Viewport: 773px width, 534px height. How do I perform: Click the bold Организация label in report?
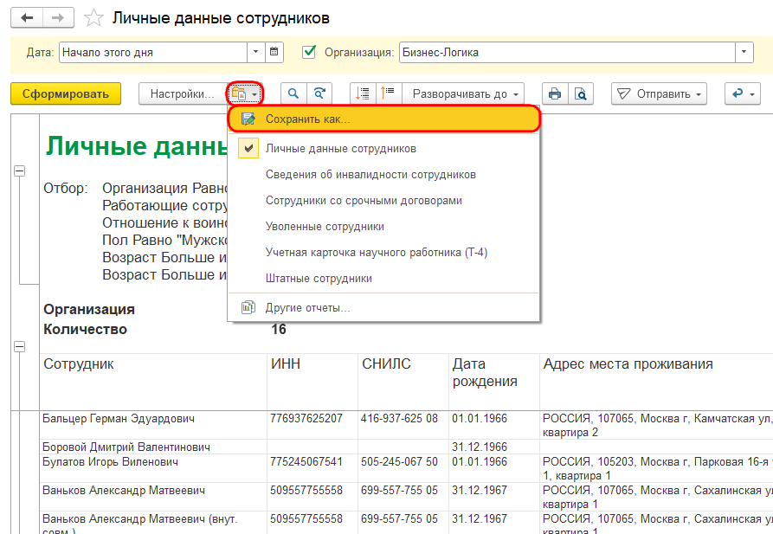click(x=89, y=309)
